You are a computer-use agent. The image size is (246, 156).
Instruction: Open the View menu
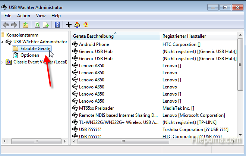pos(41,16)
